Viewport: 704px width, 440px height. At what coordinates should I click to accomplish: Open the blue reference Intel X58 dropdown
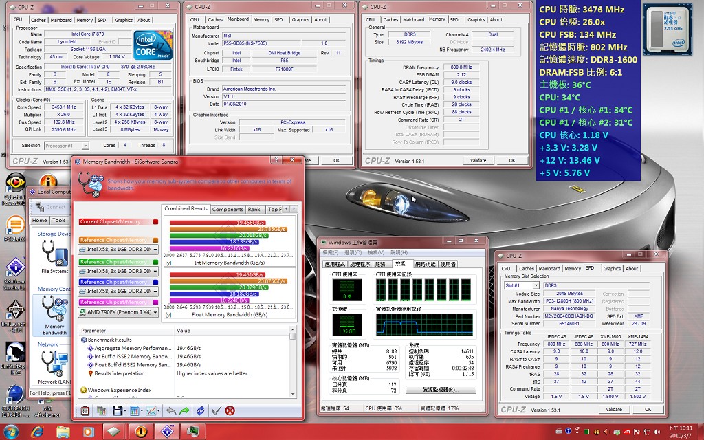(118, 291)
